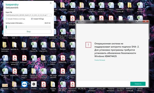Image resolution: width=154 pixels, height=93 pixels.
Task: Click the Бланки договоров desktop label
Action: click(x=92, y=90)
